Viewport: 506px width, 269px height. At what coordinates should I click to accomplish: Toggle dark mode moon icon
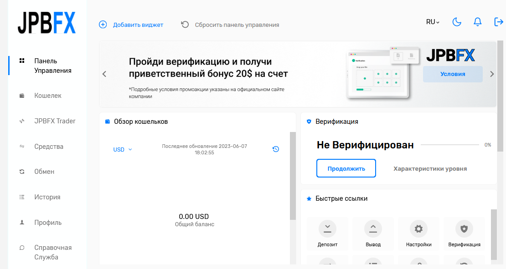[x=457, y=22]
